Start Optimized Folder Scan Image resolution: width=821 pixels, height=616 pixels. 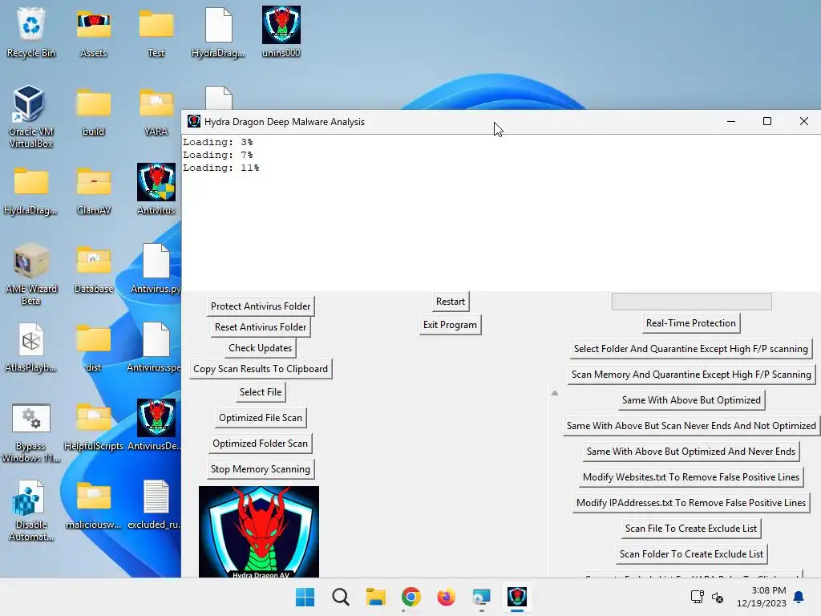point(261,443)
